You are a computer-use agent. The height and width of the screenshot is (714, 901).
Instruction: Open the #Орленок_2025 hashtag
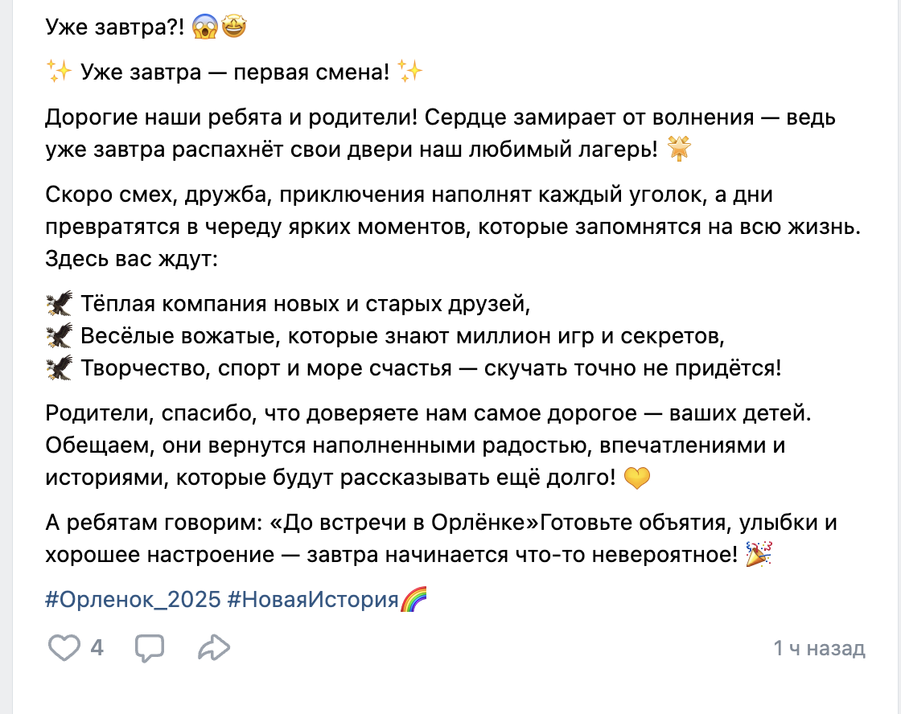click(133, 599)
